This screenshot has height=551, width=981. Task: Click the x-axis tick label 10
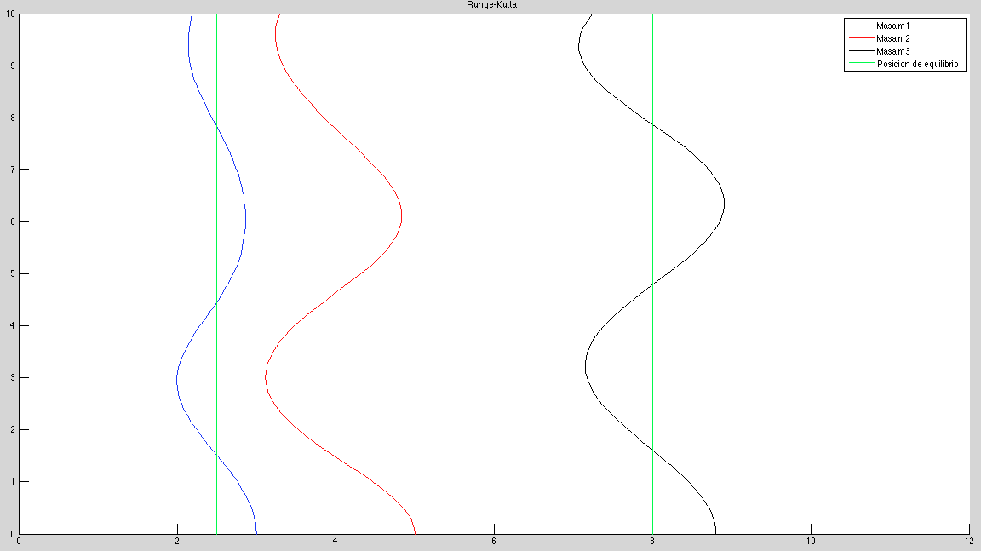(811, 541)
